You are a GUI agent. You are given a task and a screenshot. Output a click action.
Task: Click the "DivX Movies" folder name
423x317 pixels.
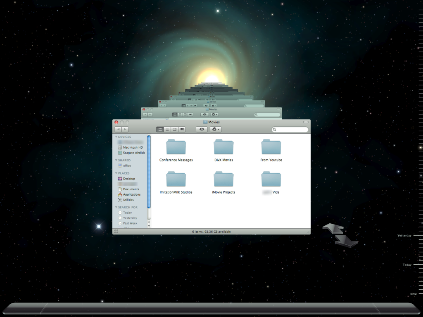pyautogui.click(x=223, y=160)
